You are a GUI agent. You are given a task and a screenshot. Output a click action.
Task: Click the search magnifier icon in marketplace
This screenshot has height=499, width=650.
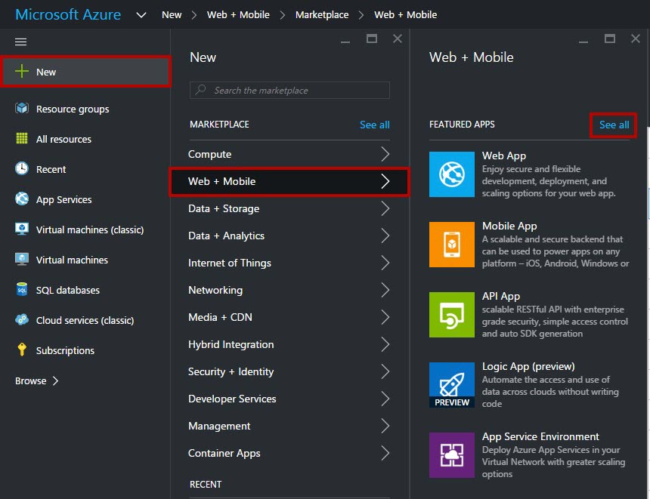[x=201, y=90]
